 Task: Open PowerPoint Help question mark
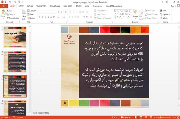(x=163, y=2)
